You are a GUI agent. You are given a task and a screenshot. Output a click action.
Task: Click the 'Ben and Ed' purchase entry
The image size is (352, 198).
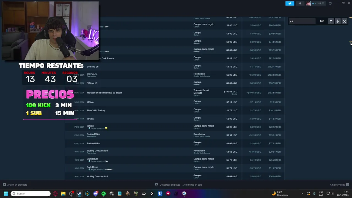[93, 67]
